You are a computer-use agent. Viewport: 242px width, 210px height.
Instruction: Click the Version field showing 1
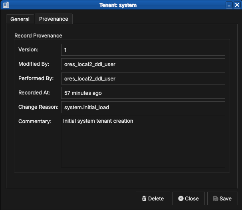pos(143,50)
